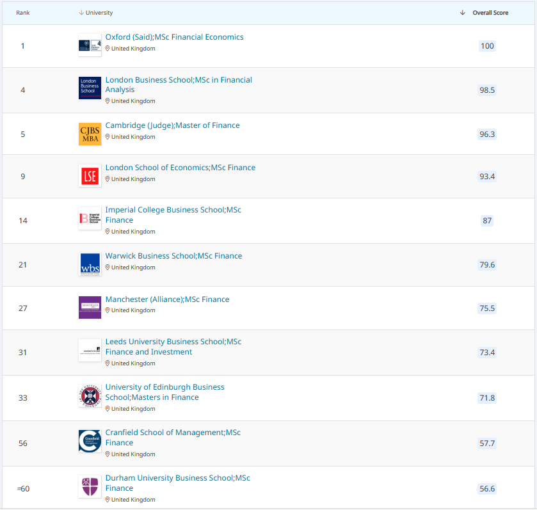Click the Durham University shield logo
This screenshot has width=537, height=510.
coord(90,486)
